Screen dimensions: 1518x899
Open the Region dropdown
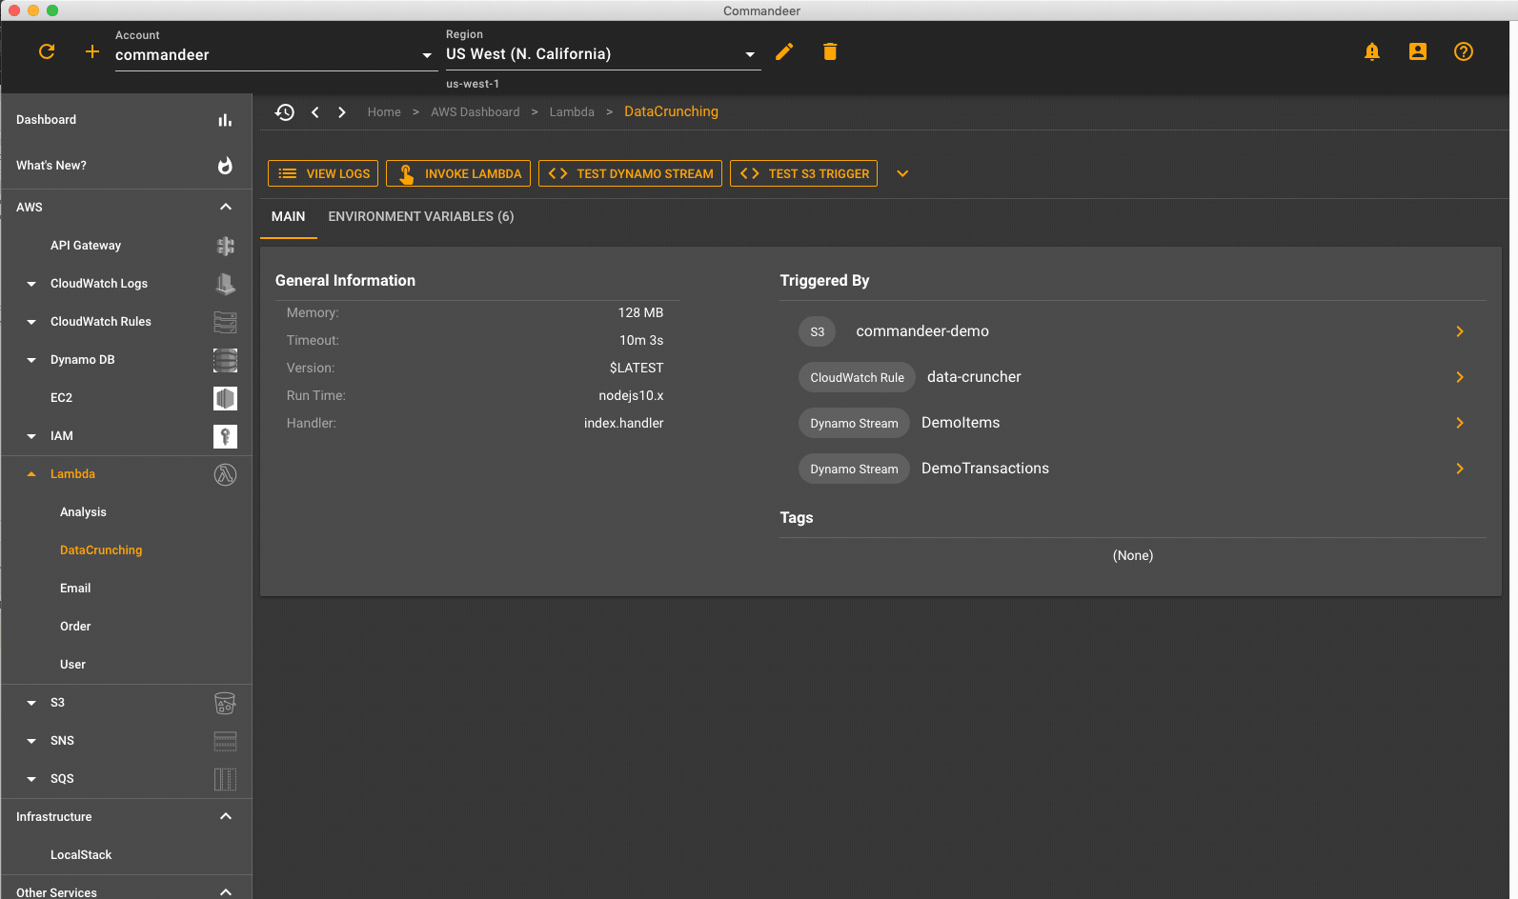(x=603, y=54)
